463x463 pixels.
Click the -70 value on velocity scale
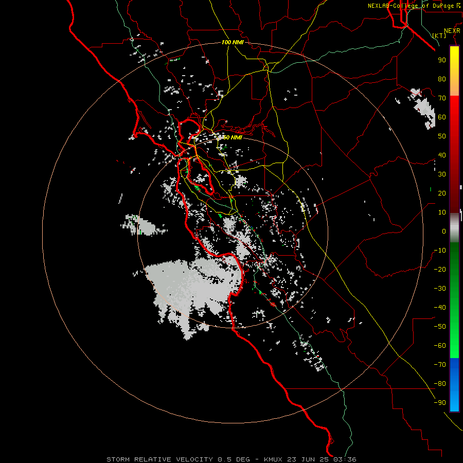[x=440, y=365]
